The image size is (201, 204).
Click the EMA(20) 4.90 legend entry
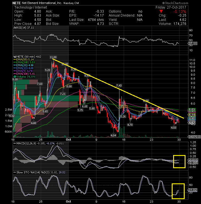24,65
